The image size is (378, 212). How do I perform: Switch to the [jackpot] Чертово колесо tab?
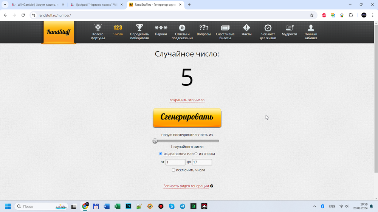coord(96,5)
